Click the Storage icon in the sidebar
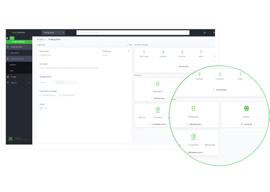 pos(8,77)
